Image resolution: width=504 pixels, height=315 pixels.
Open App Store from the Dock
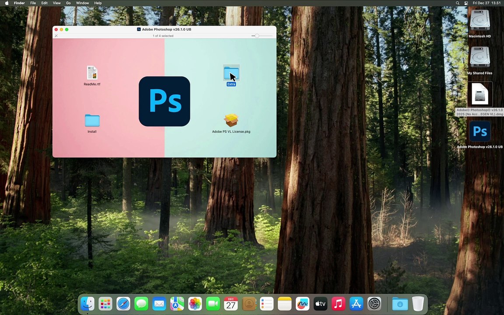[356, 304]
